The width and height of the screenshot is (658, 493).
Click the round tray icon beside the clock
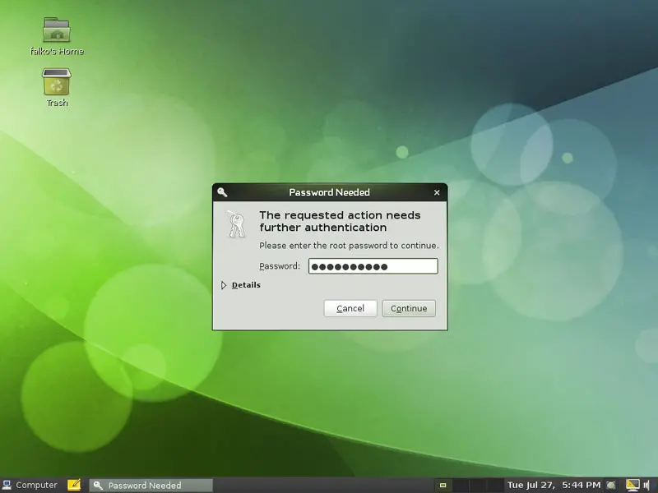(611, 485)
